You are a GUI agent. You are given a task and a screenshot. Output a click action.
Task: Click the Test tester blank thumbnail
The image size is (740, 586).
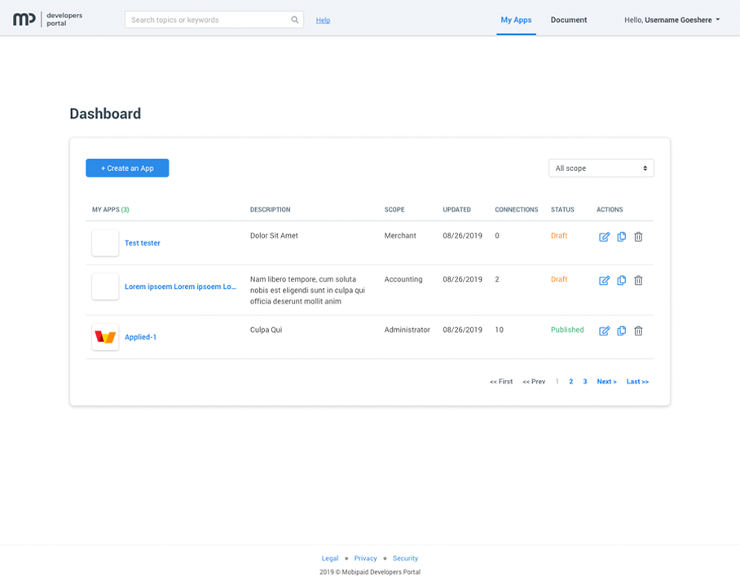click(x=105, y=243)
